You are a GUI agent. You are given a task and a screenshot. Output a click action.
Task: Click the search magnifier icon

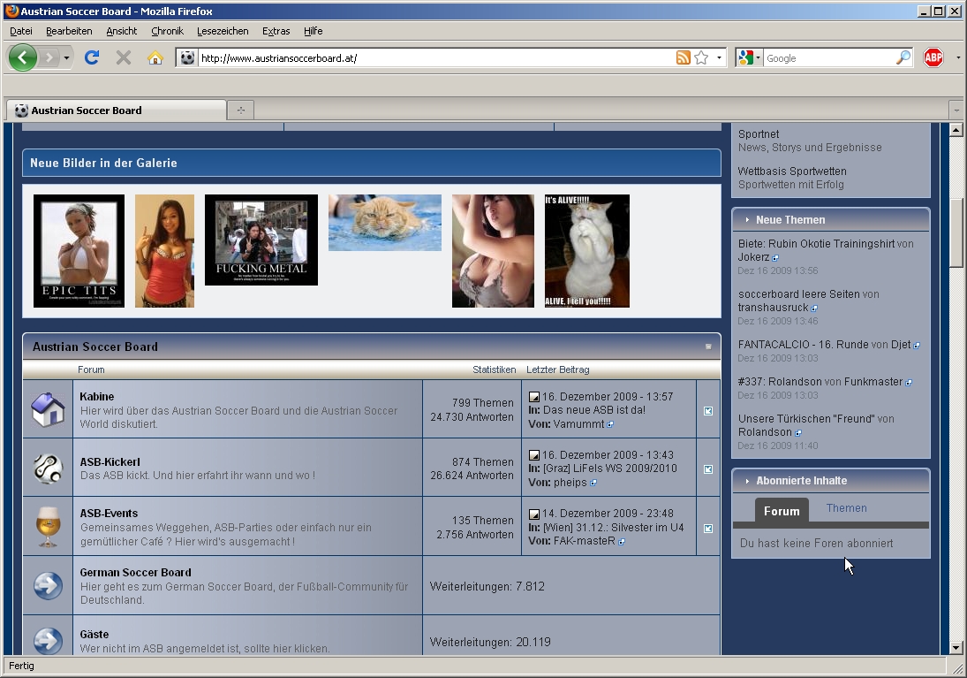click(x=903, y=58)
